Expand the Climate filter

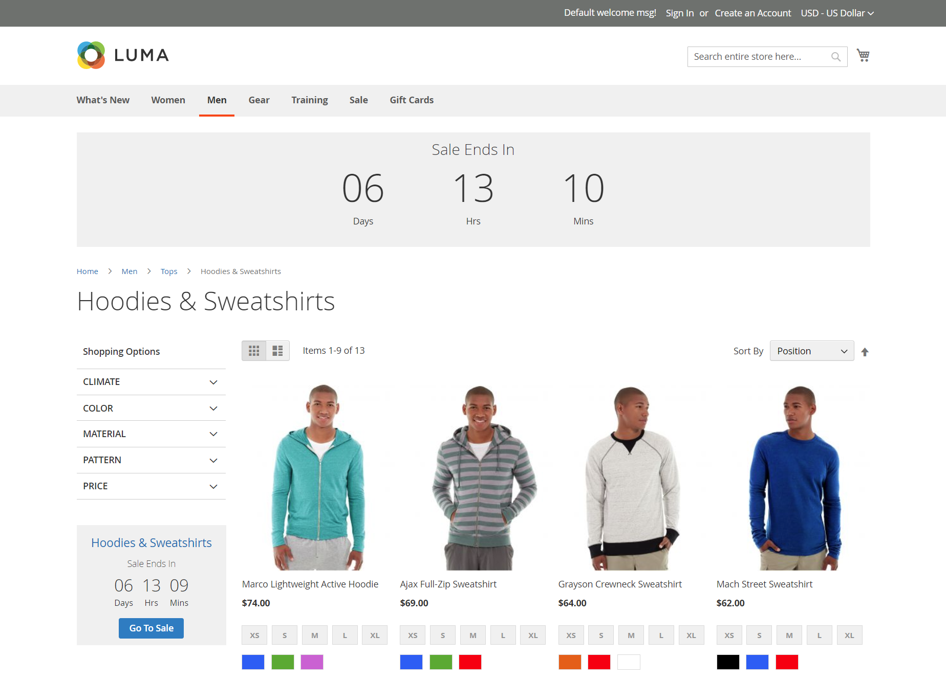click(151, 382)
